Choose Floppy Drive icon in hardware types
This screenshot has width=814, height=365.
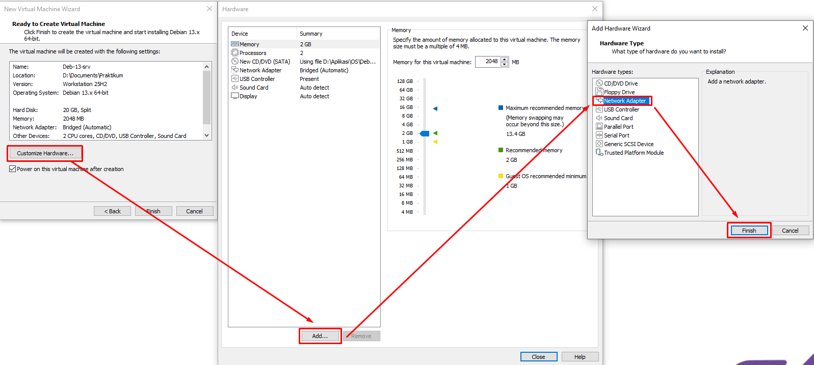(x=599, y=92)
